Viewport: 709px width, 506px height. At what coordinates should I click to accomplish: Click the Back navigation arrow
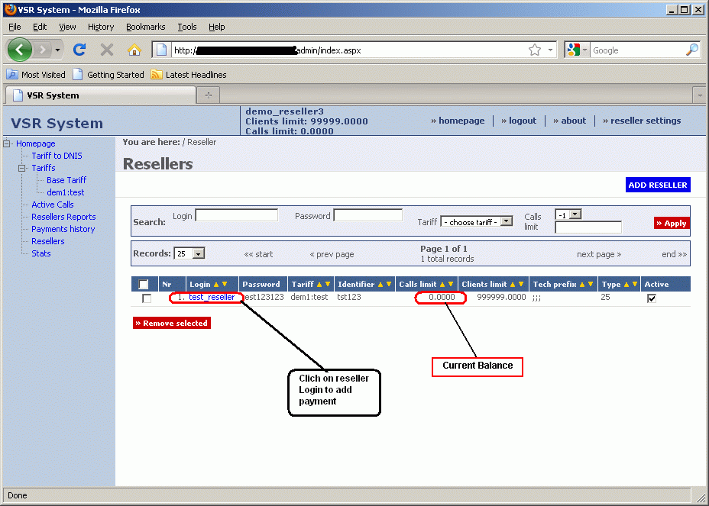(x=20, y=50)
